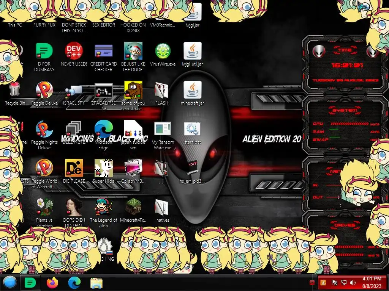
Task: Select the natives folder icon
Action: (x=161, y=207)
